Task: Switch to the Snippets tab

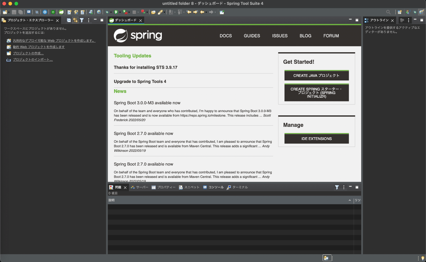Action: coord(189,187)
